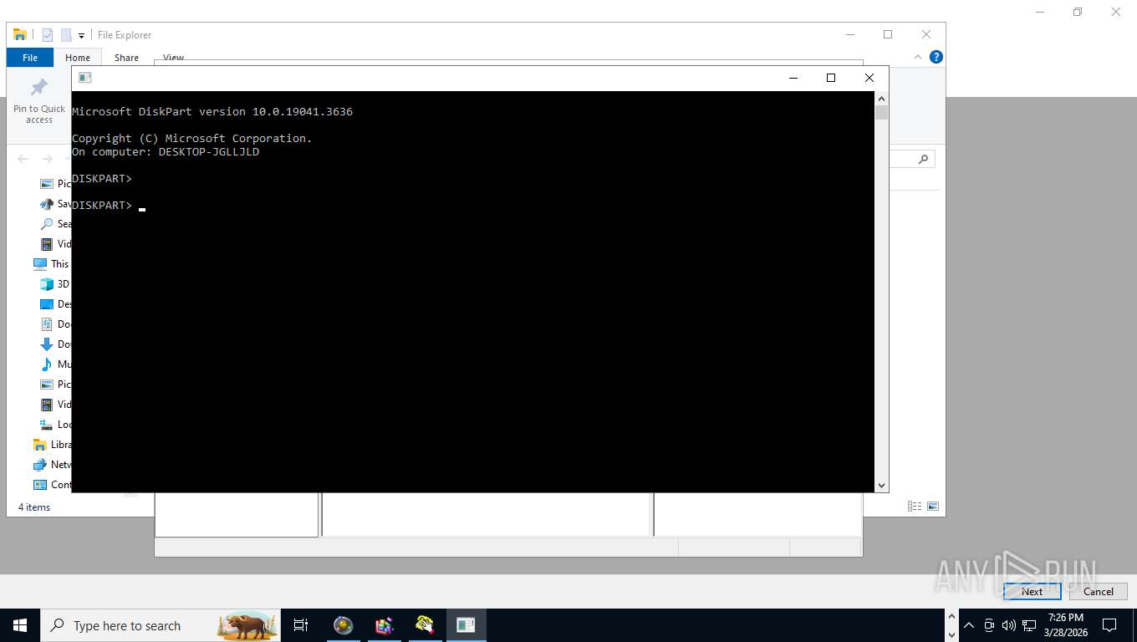Image resolution: width=1137 pixels, height=642 pixels.
Task: Click the active DiskPart console taskbar icon
Action: [466, 625]
